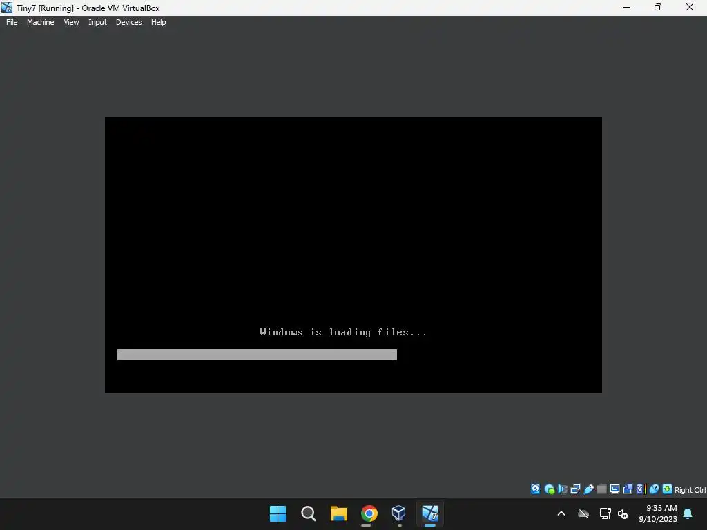This screenshot has height=530, width=707.
Task: Click the audio status icon
Action: (562, 489)
